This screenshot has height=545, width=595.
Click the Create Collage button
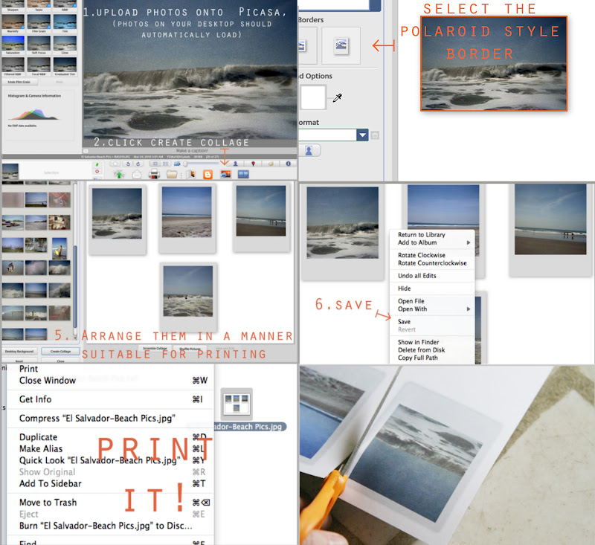(60, 351)
